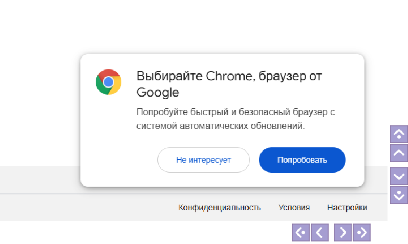Open the "Настройки" footer link
Screen dimensions: 408x244
pos(347,208)
